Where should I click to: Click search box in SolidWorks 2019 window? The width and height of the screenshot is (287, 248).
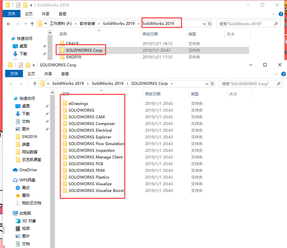click(x=248, y=24)
